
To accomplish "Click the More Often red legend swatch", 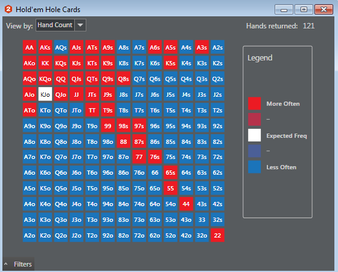I will (x=254, y=103).
